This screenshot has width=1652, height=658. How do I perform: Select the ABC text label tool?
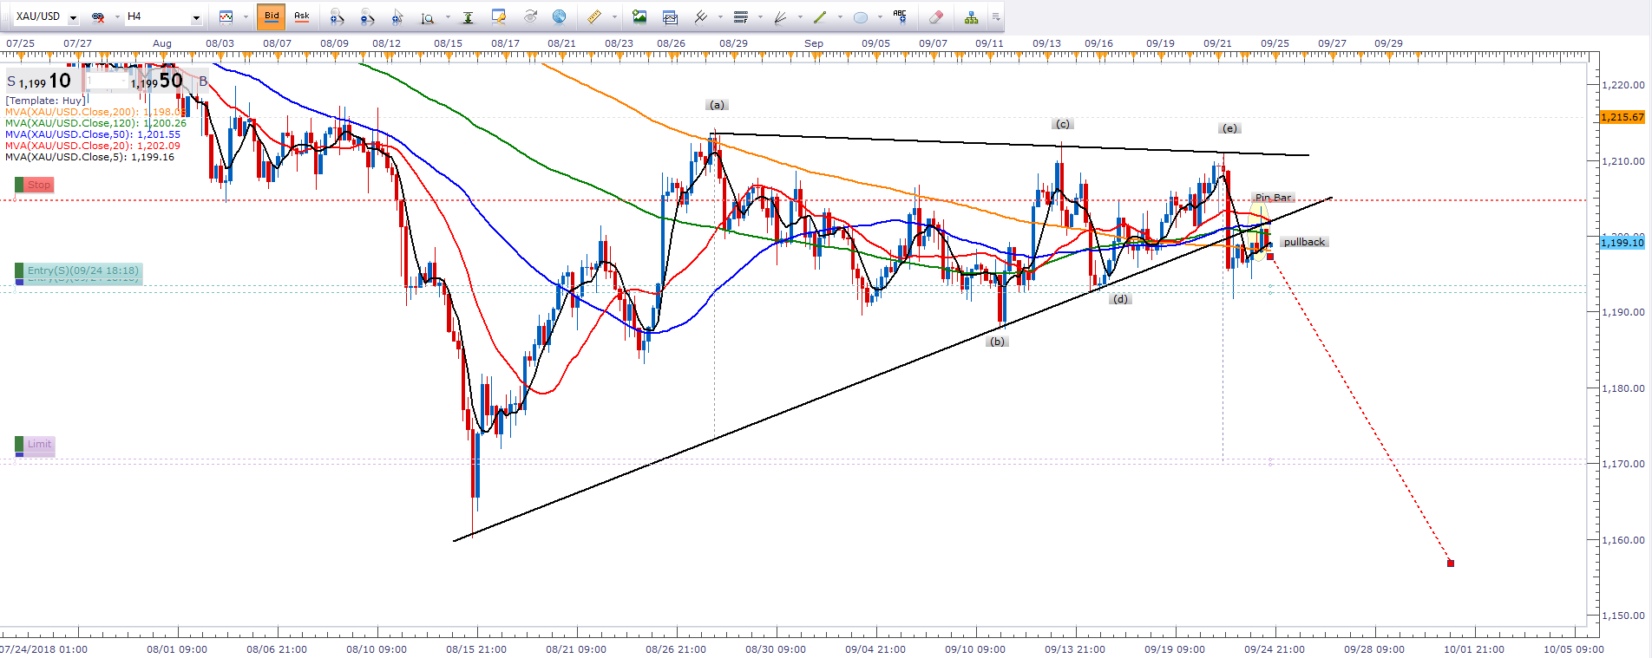tap(900, 16)
